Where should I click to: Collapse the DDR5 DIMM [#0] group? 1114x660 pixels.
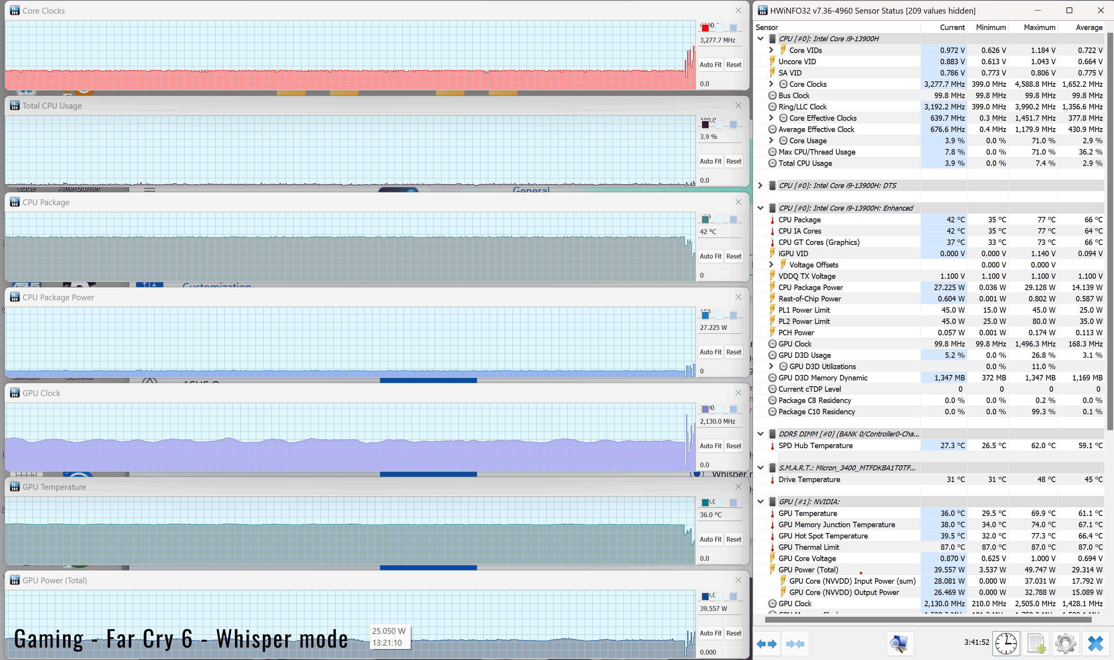coord(760,434)
